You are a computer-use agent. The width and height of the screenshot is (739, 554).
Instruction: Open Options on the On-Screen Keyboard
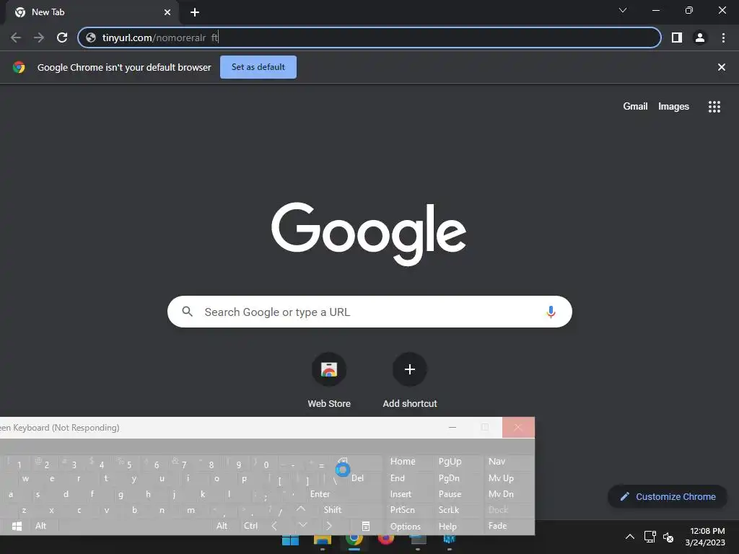(x=406, y=526)
